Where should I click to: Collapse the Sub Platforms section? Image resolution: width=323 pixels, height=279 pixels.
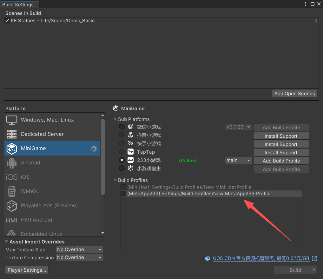(115, 119)
